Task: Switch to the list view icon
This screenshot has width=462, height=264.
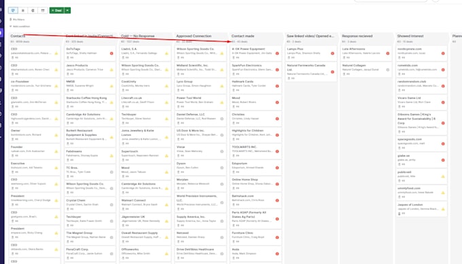Action: click(23, 11)
